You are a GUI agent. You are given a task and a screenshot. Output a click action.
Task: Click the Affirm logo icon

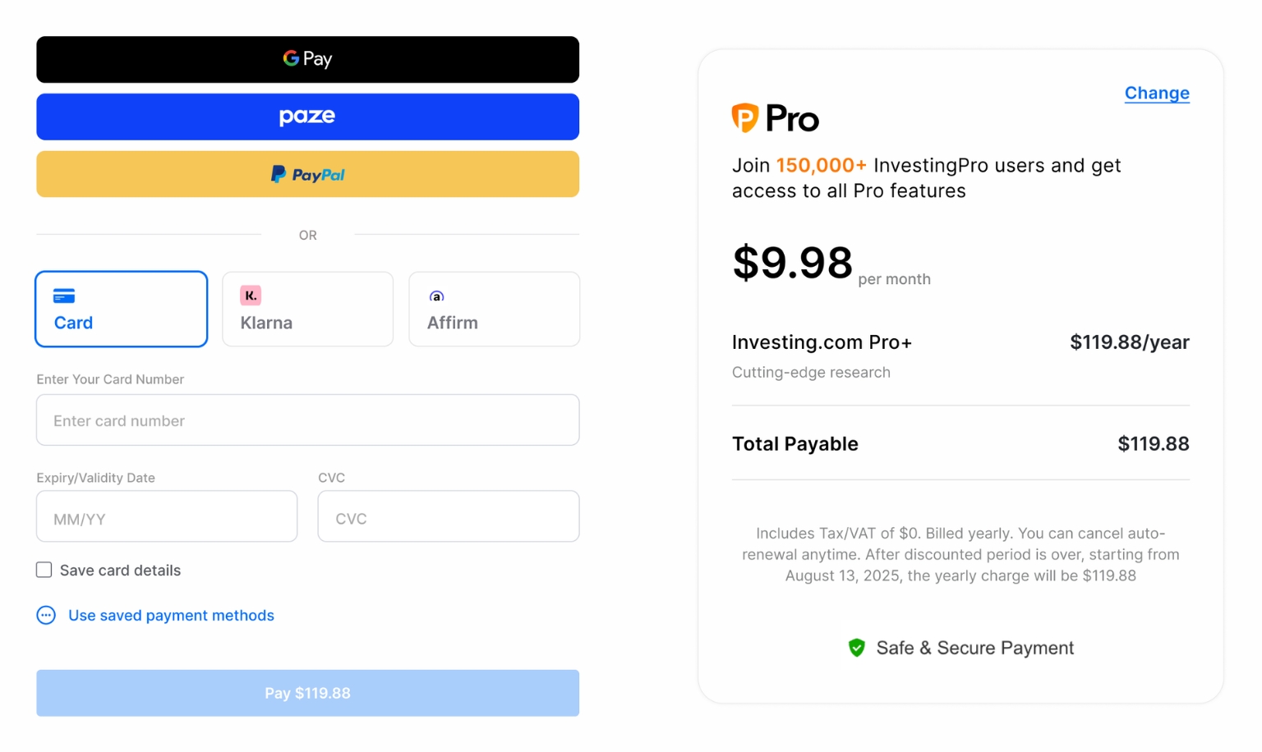[437, 296]
